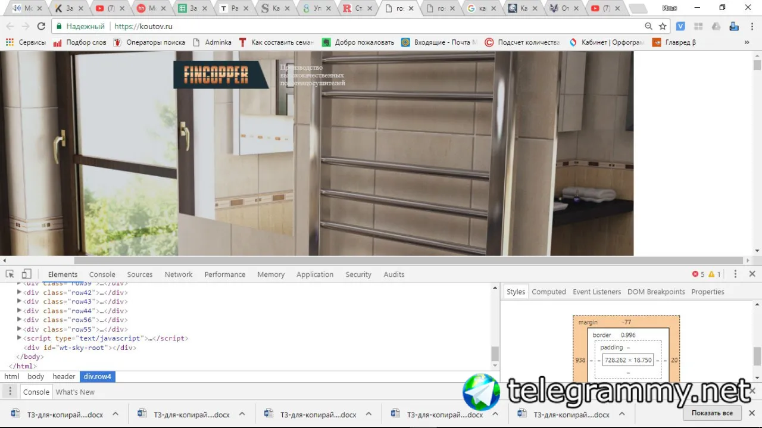Open the Подсчет количества bookmark

(523, 42)
